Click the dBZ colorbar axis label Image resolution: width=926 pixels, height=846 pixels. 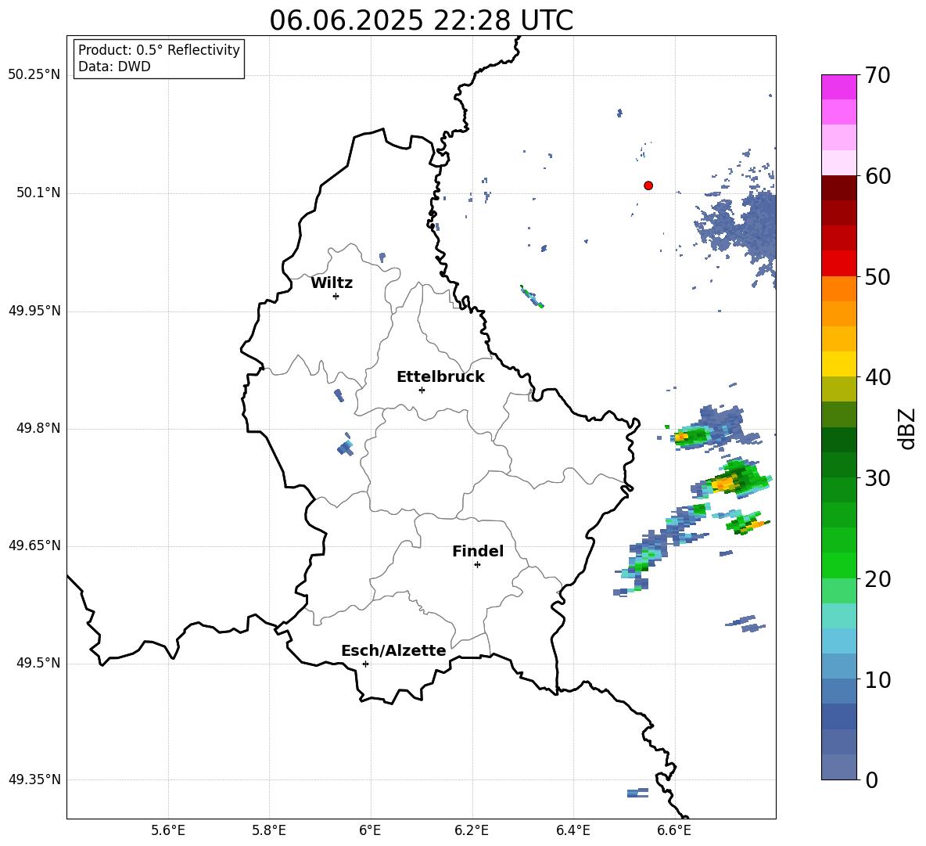(x=906, y=429)
